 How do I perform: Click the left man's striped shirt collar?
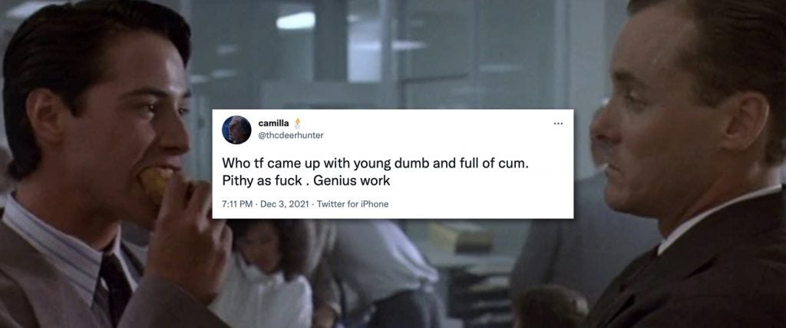point(55,236)
